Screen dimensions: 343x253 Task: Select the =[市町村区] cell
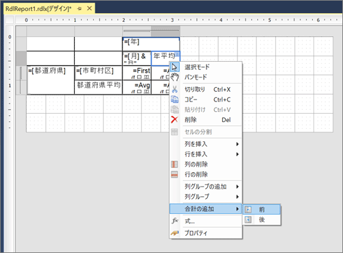[98, 73]
